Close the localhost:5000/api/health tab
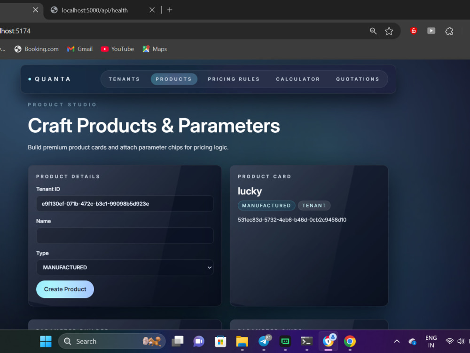 tap(152, 10)
